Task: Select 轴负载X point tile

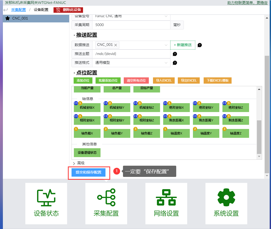Action: (87, 133)
